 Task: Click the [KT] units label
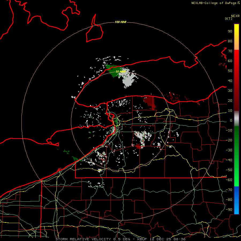(229, 18)
